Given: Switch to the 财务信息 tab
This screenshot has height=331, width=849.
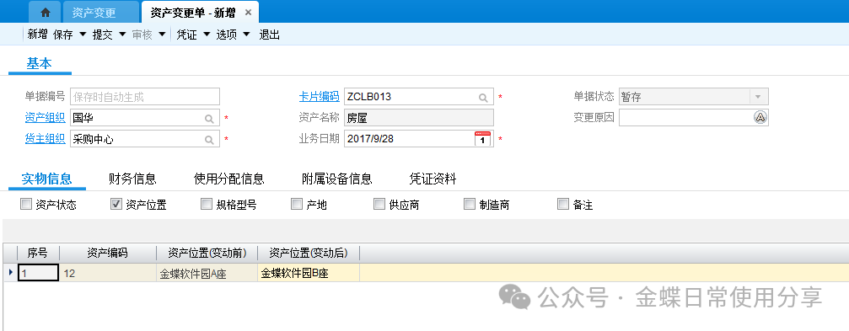Looking at the screenshot, I should point(132,179).
